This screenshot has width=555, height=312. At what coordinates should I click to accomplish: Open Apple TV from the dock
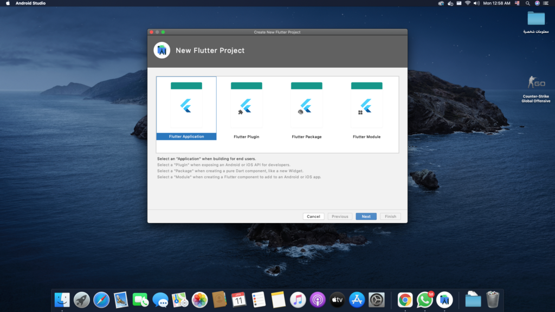(337, 300)
